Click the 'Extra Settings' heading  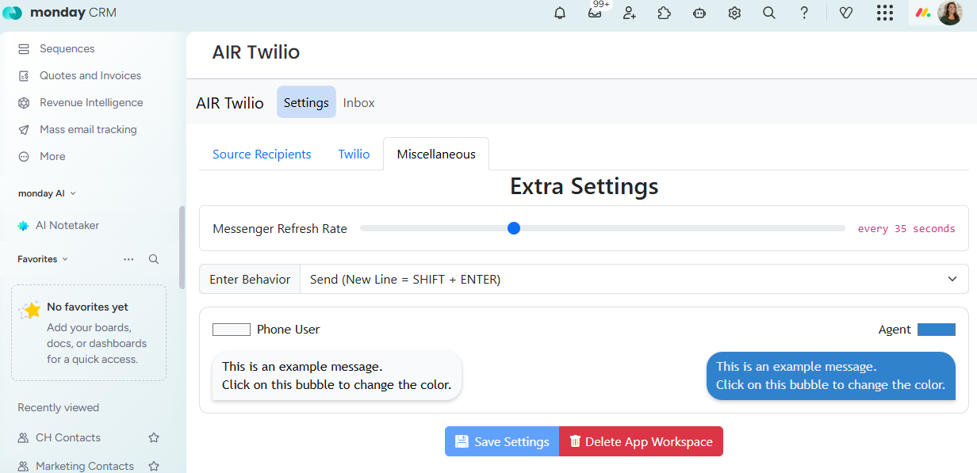584,186
